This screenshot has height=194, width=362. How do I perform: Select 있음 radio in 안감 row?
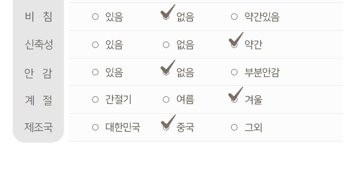coord(95,72)
